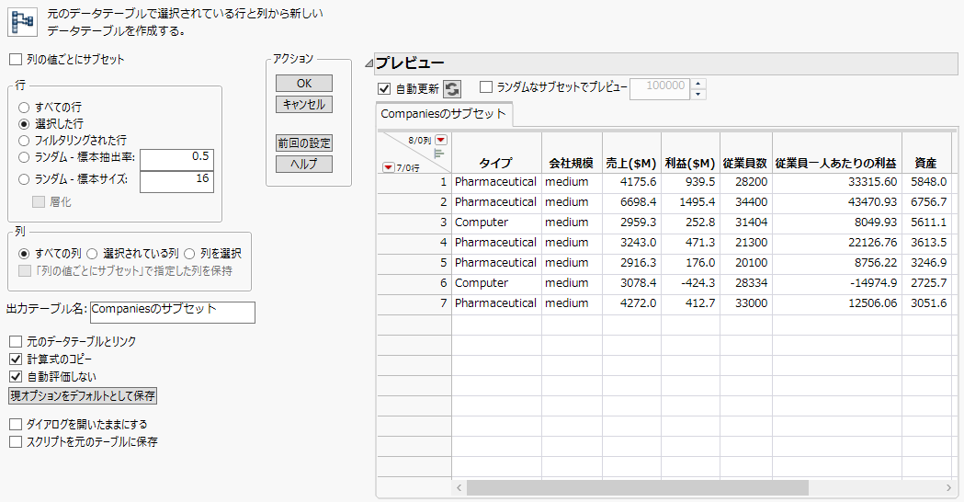Image resolution: width=964 pixels, height=502 pixels.
Task: Click the horizontal scrollbar right arrow
Action: (948, 487)
